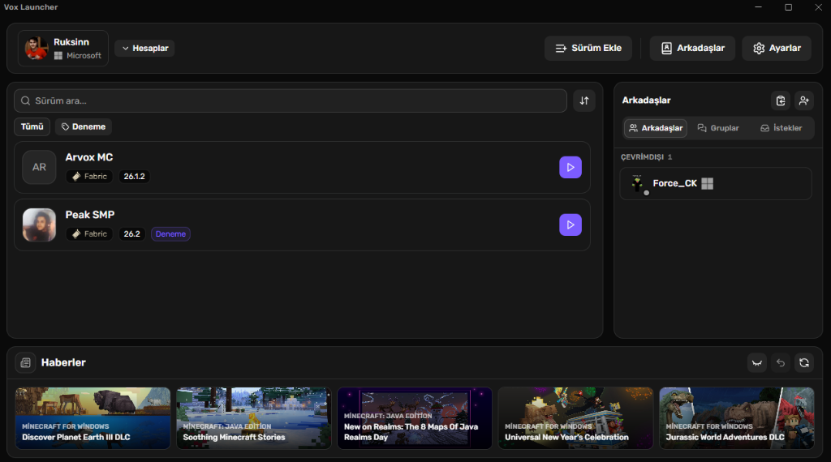The image size is (831, 462).
Task: Launch Peak SMP with its play button
Action: [x=571, y=225]
